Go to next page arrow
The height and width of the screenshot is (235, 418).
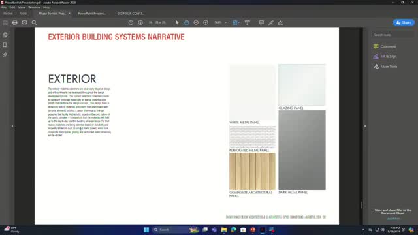tap(140, 22)
